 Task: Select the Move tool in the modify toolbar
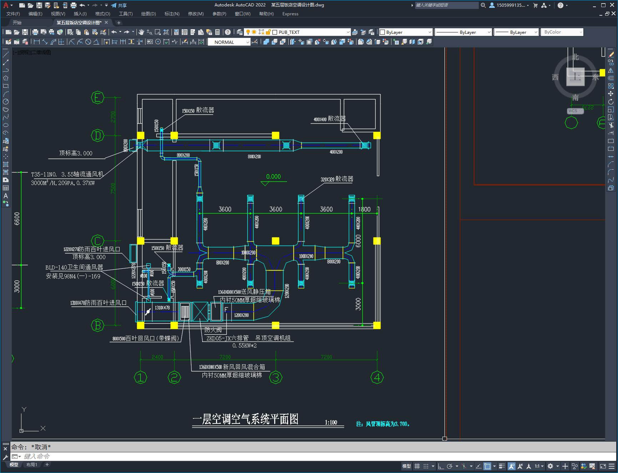611,94
